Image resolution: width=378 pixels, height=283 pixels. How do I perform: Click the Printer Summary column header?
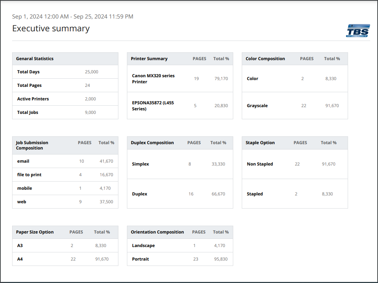[149, 59]
